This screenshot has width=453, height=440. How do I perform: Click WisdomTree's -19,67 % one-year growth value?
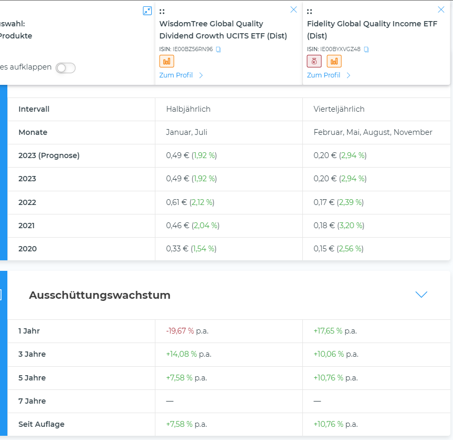pyautogui.click(x=180, y=331)
